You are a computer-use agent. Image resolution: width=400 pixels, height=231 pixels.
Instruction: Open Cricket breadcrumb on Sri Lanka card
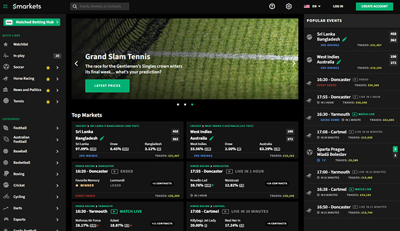coord(81,126)
